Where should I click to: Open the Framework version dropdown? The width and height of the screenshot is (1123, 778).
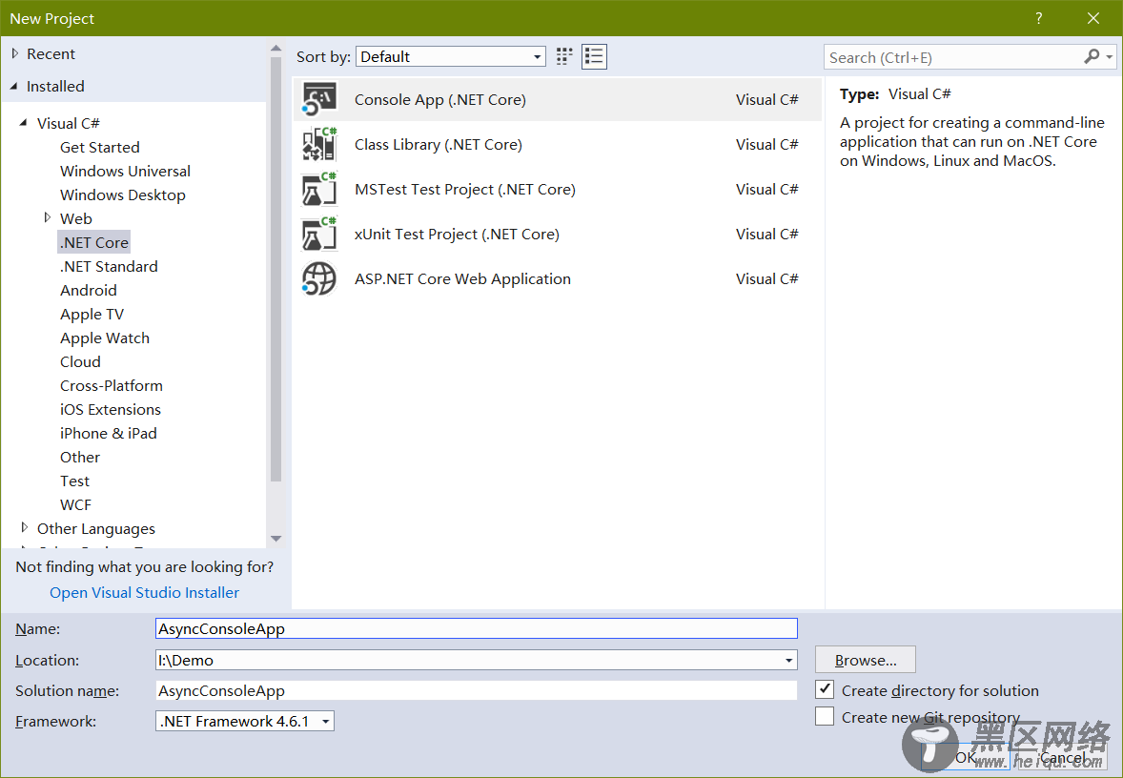pos(245,721)
